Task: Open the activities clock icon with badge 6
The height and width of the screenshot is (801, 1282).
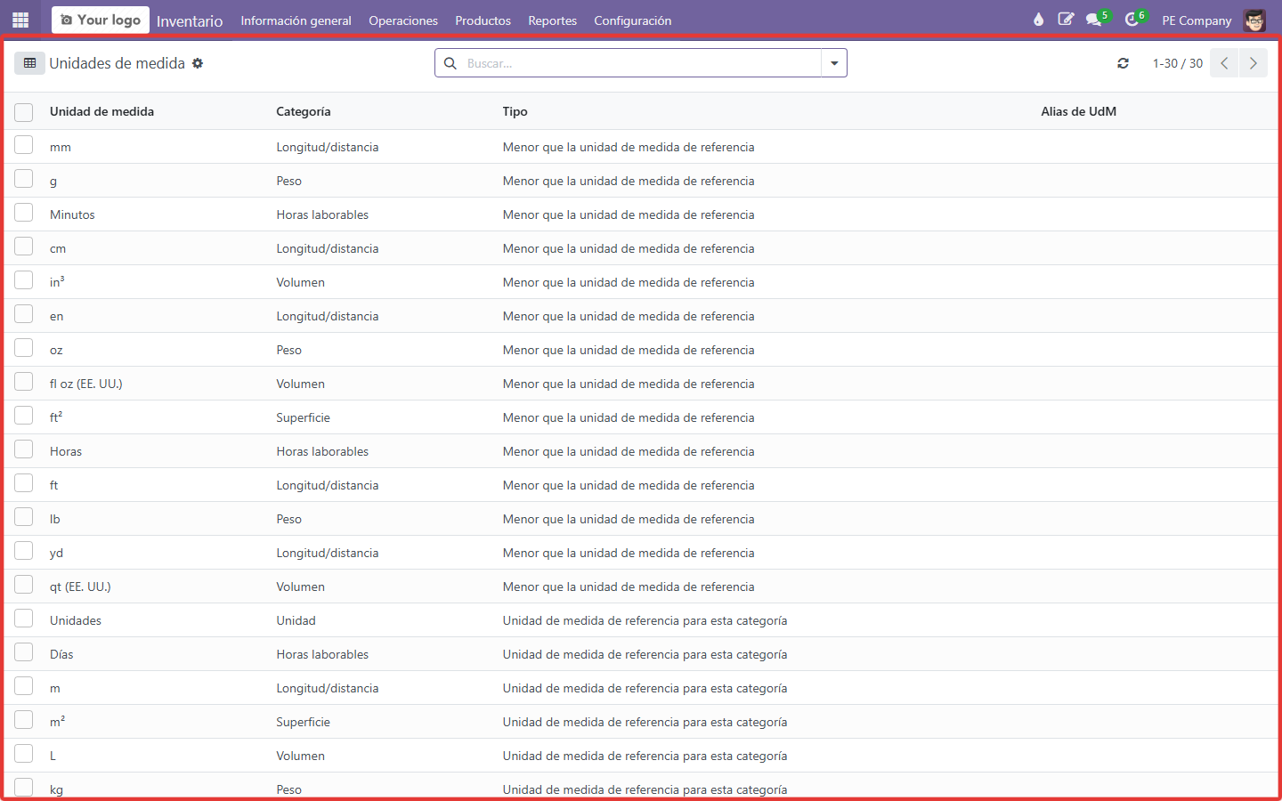Action: (x=1133, y=20)
